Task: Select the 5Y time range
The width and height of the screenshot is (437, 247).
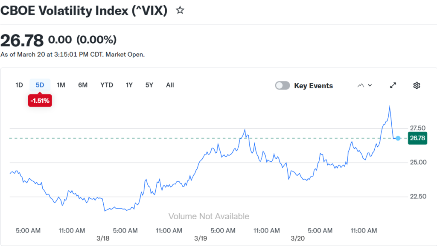Action: point(149,85)
